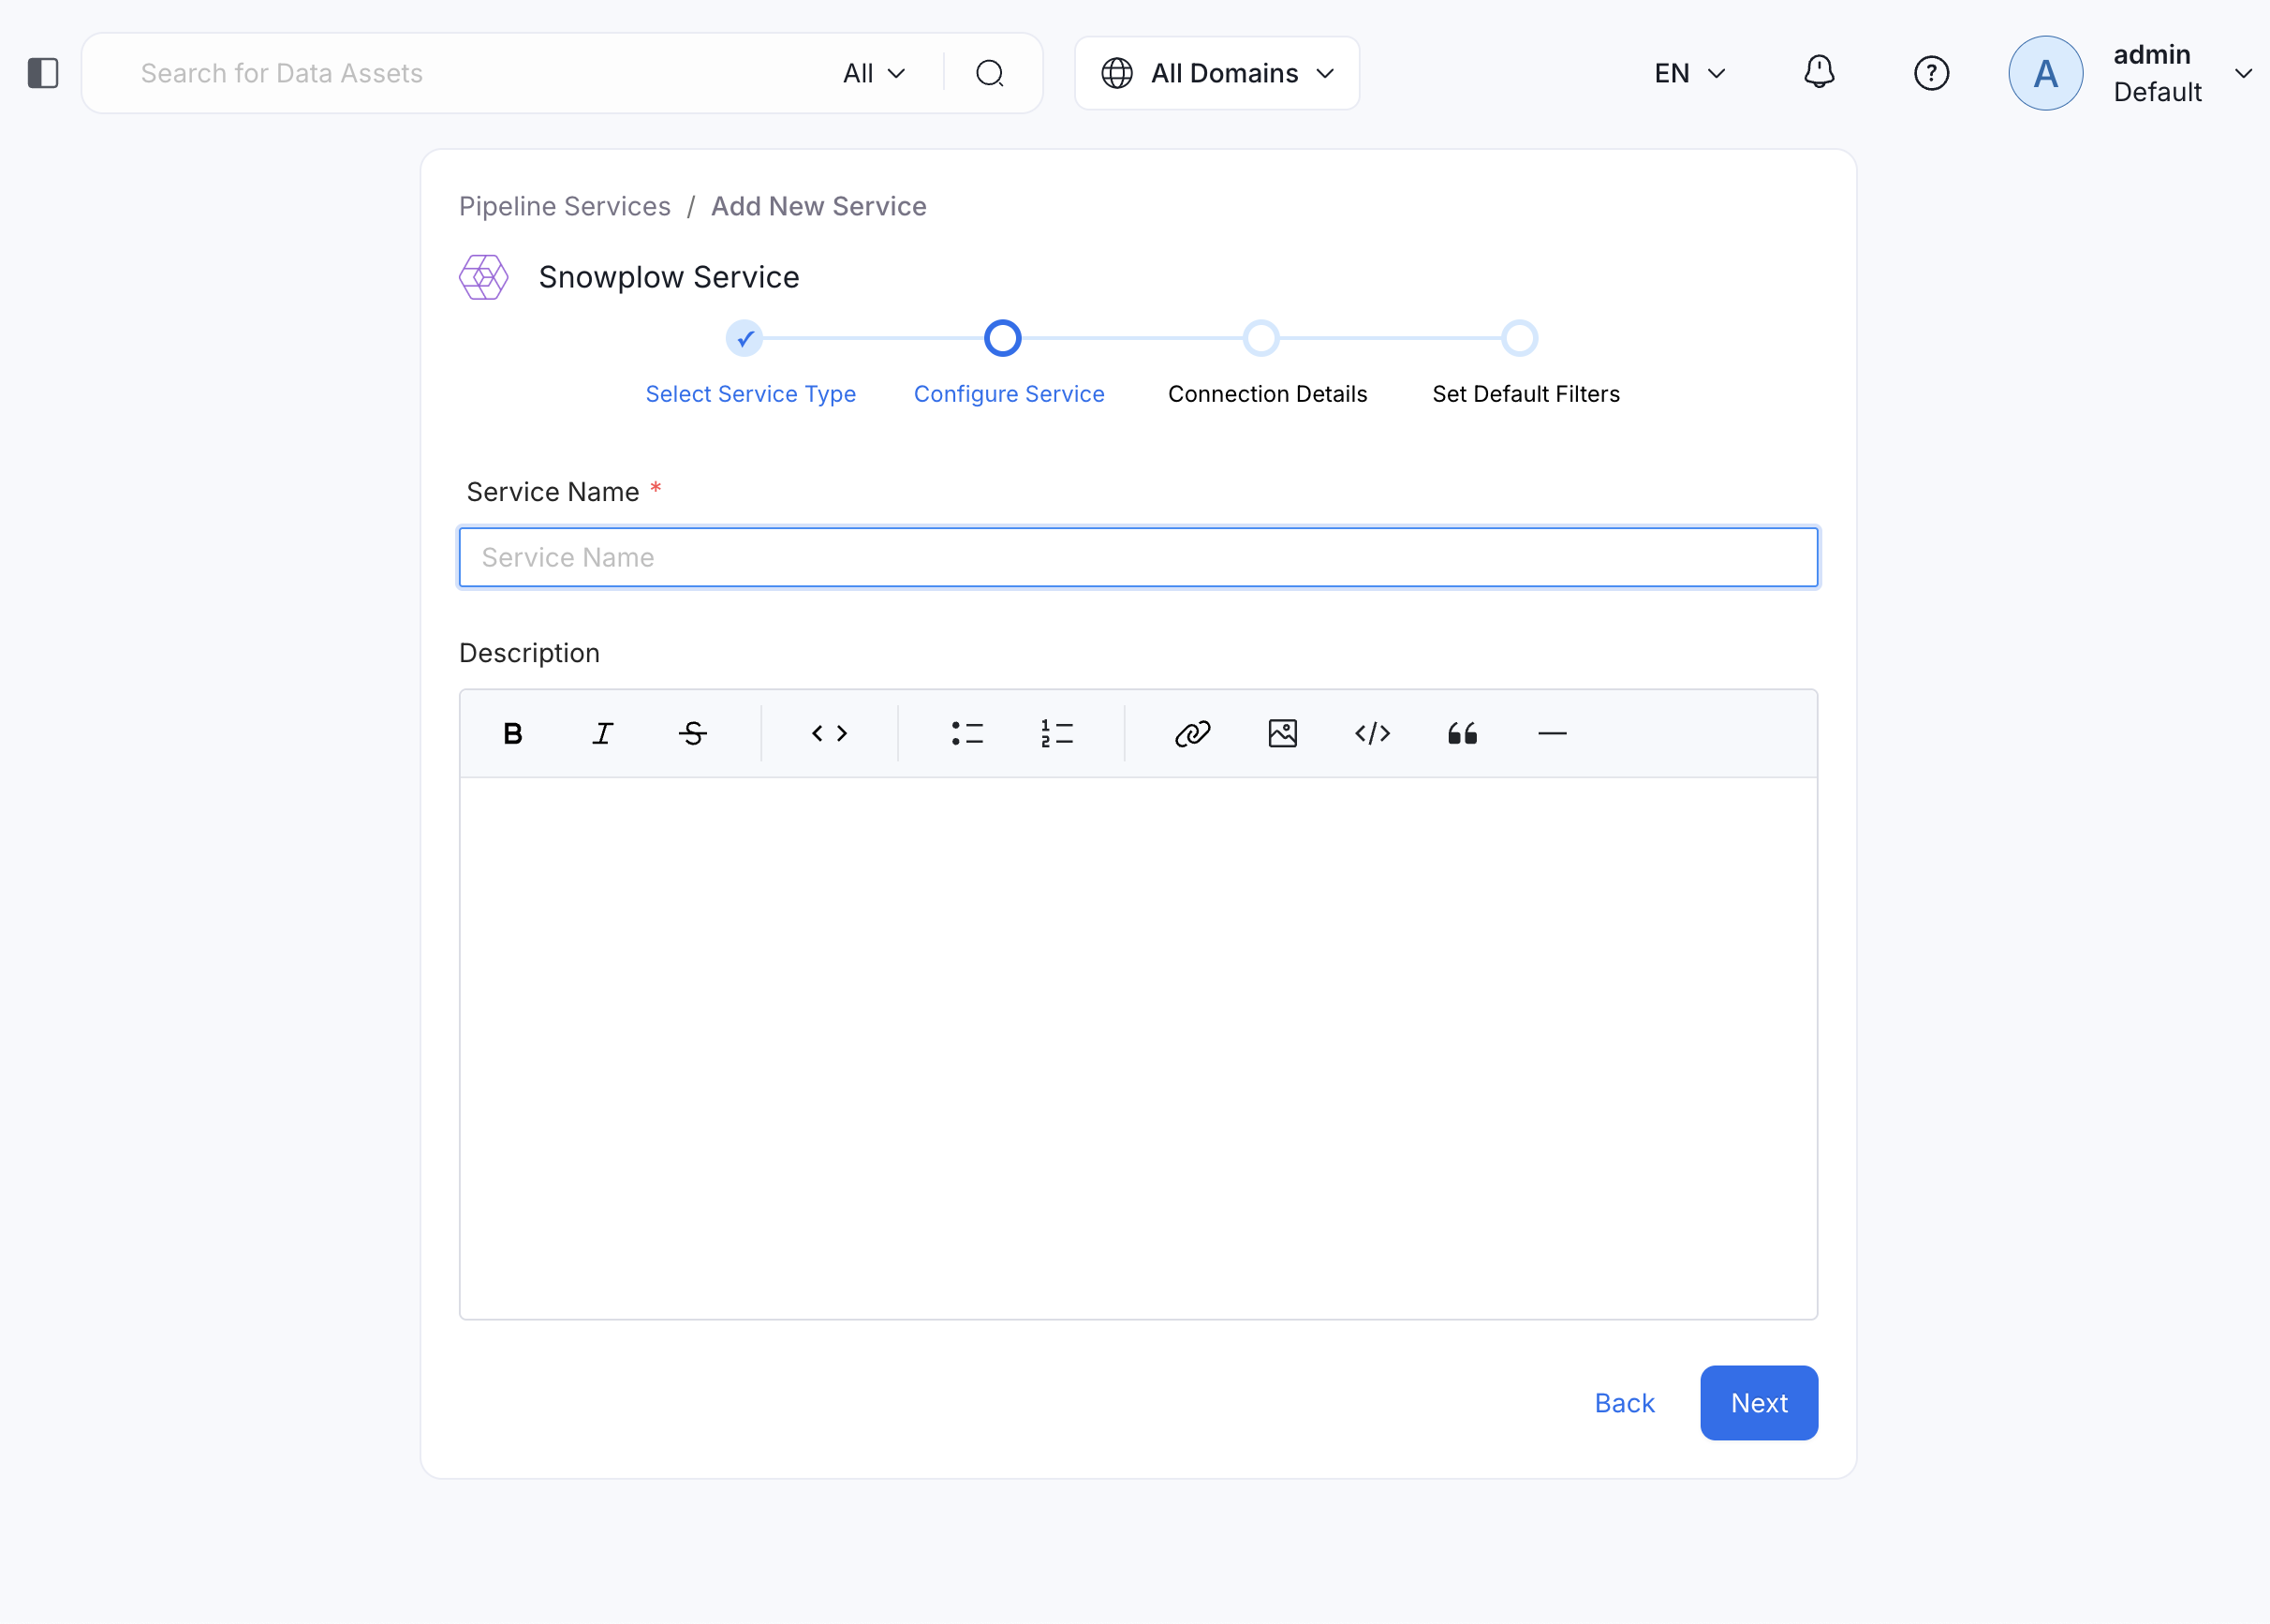Toggle the left sidebar panel
The image size is (2270, 1624).
[x=43, y=73]
